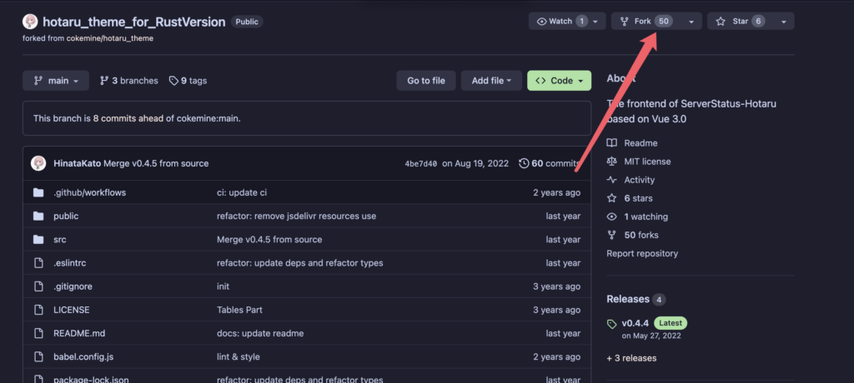This screenshot has width=854, height=383.
Task: Open the Fork options dropdown arrow
Action: click(x=691, y=21)
